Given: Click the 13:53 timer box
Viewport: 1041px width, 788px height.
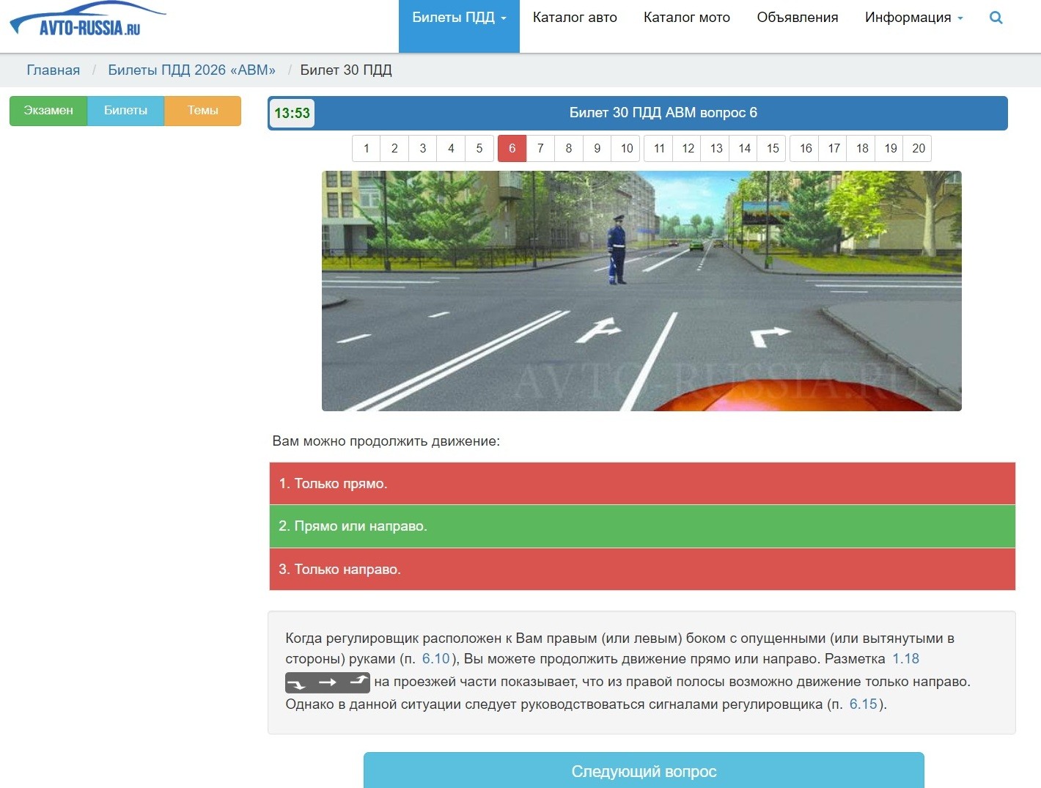Looking at the screenshot, I should [x=292, y=114].
